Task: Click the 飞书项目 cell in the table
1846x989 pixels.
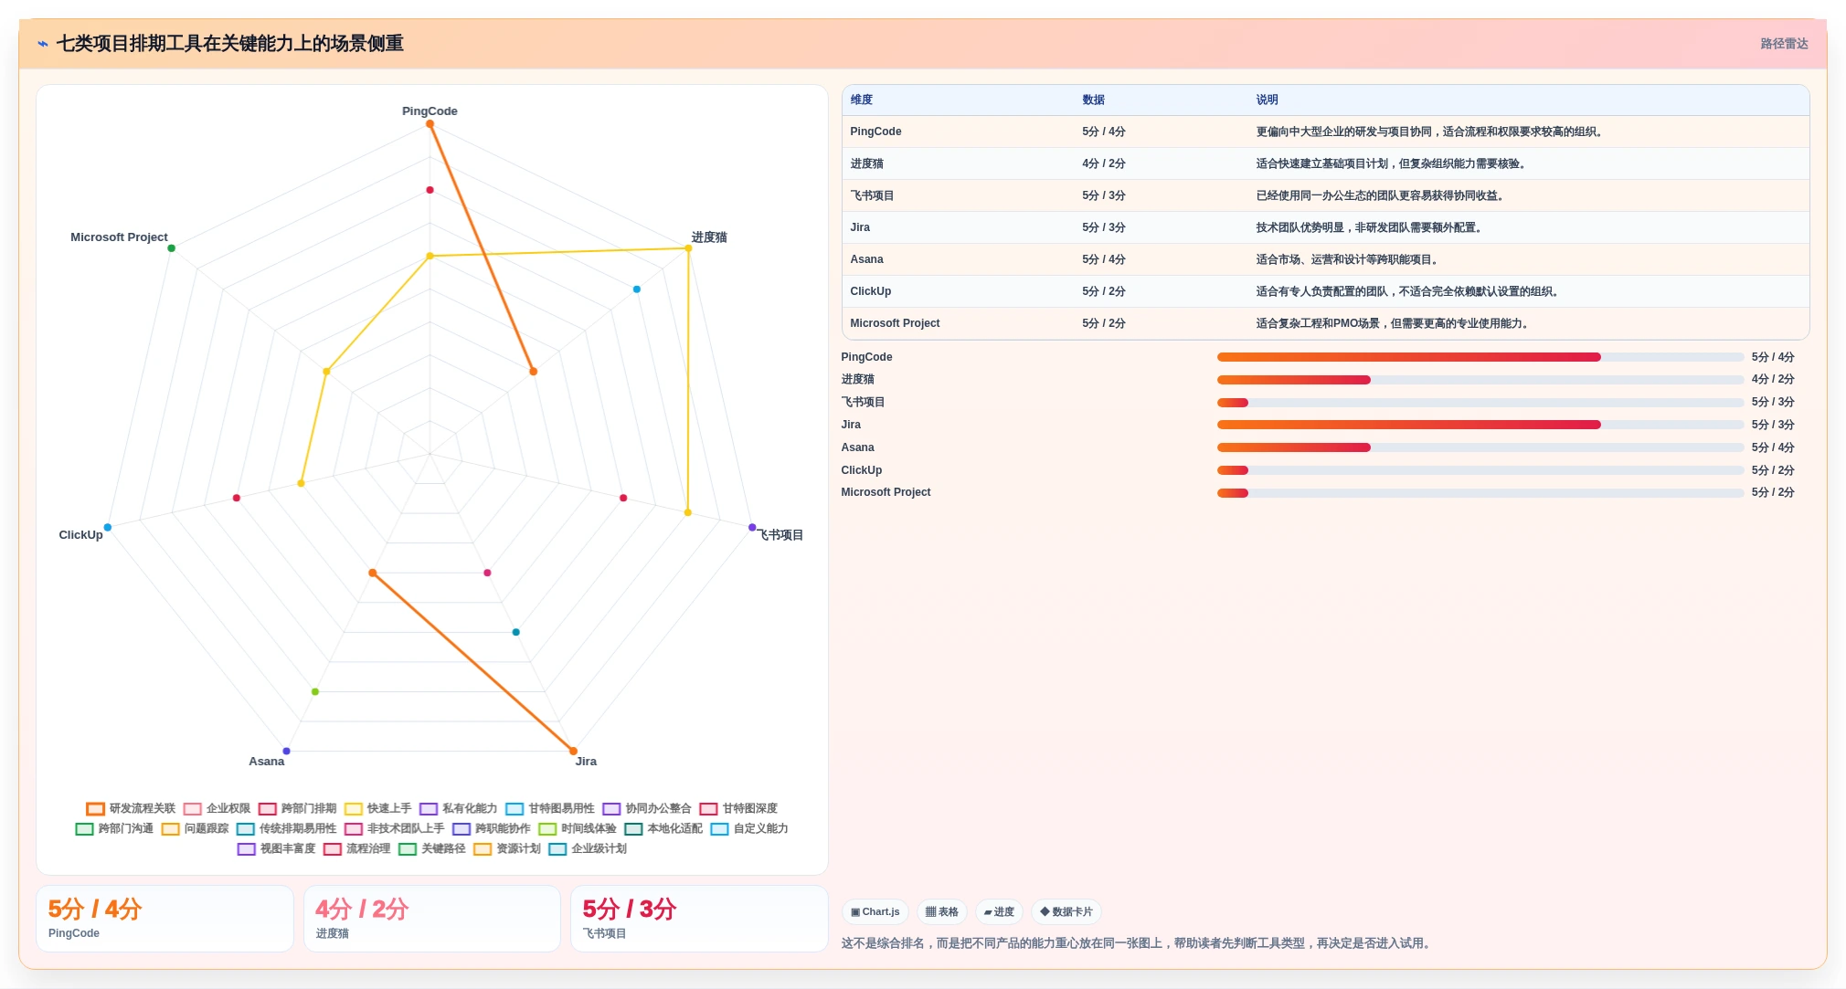Action: (872, 196)
